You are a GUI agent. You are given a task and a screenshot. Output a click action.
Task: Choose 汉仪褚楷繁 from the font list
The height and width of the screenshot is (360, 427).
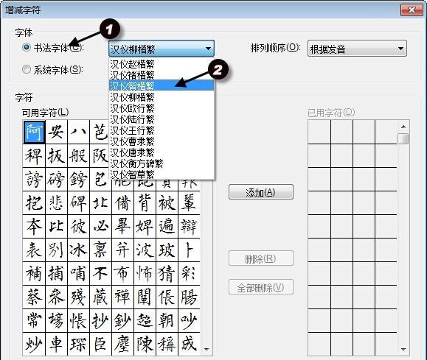pyautogui.click(x=162, y=75)
